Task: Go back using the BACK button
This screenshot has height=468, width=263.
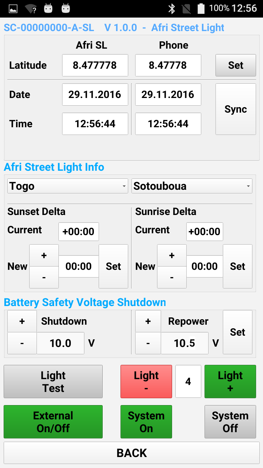Action: pos(131,453)
